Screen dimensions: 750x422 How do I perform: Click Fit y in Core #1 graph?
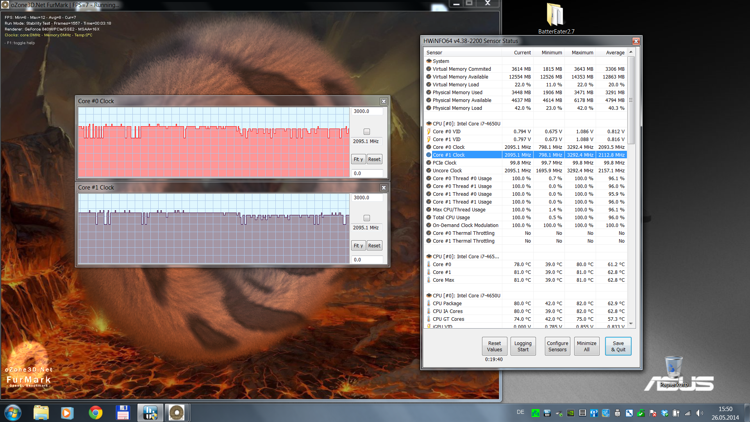click(358, 246)
